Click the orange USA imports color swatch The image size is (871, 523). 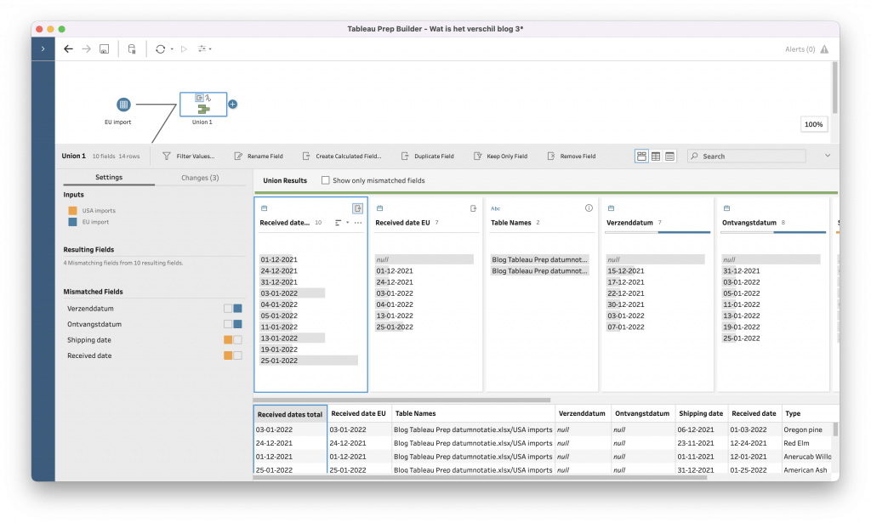click(73, 210)
